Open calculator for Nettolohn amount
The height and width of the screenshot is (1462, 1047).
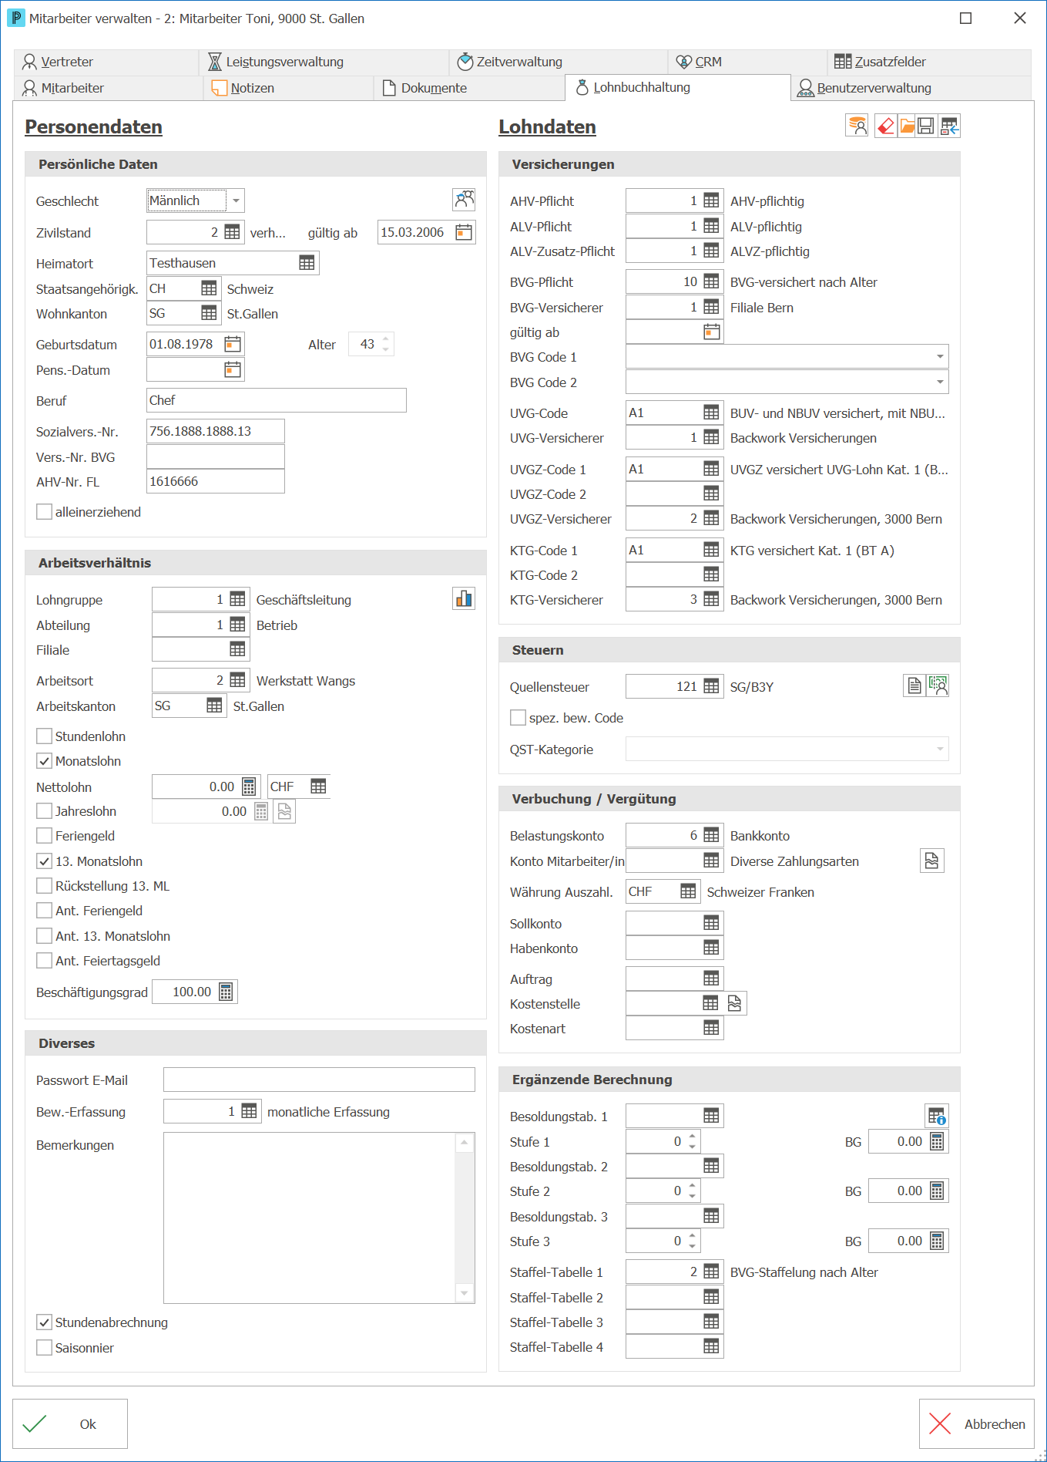point(249,787)
